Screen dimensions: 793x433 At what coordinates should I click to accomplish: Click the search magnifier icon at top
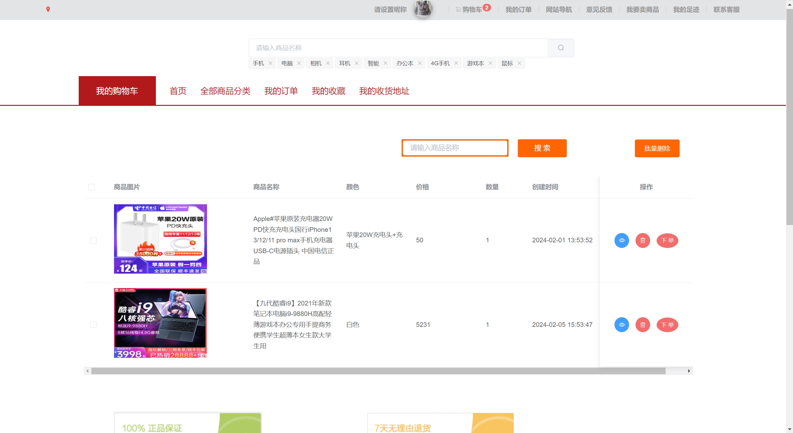point(561,48)
